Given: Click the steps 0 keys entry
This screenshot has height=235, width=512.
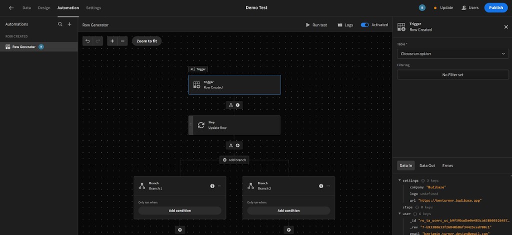Looking at the screenshot, I should 417,207.
